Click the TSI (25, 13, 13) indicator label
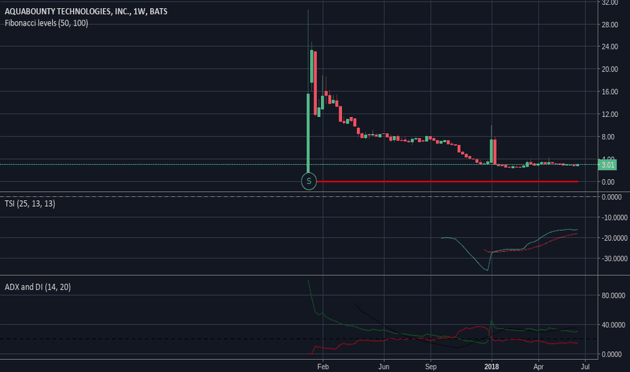 pyautogui.click(x=30, y=204)
